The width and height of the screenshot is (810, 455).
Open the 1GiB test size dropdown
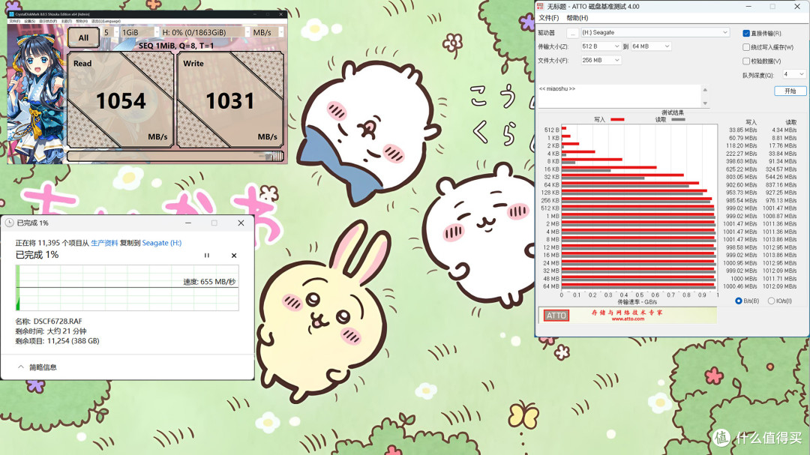[139, 32]
